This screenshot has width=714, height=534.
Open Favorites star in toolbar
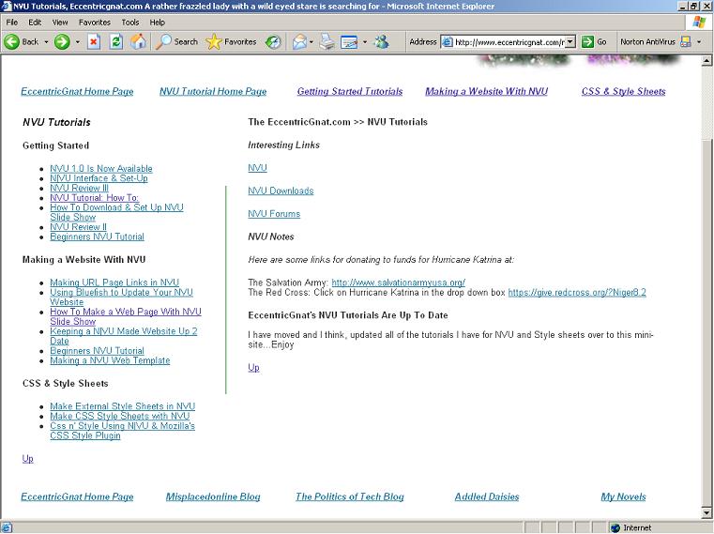231,41
